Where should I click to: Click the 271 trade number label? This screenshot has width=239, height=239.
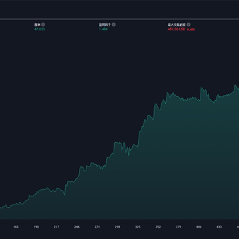point(97,227)
